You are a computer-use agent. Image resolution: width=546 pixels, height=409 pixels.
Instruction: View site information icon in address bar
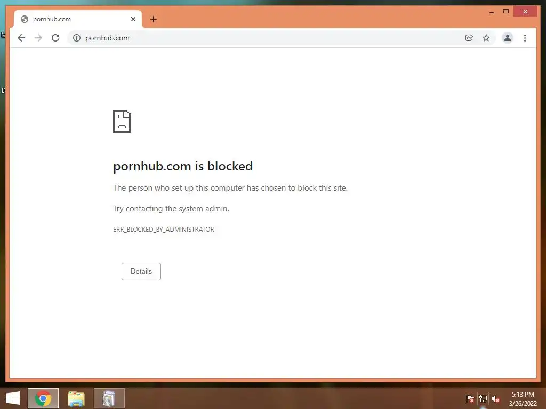tap(77, 38)
